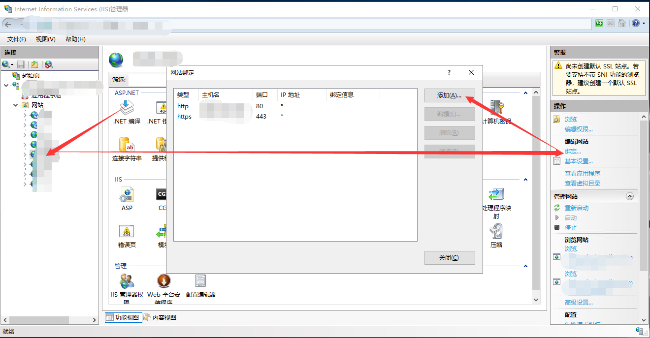Click the delete connection icon in the connections toolbar
The height and width of the screenshot is (338, 650).
[x=49, y=64]
